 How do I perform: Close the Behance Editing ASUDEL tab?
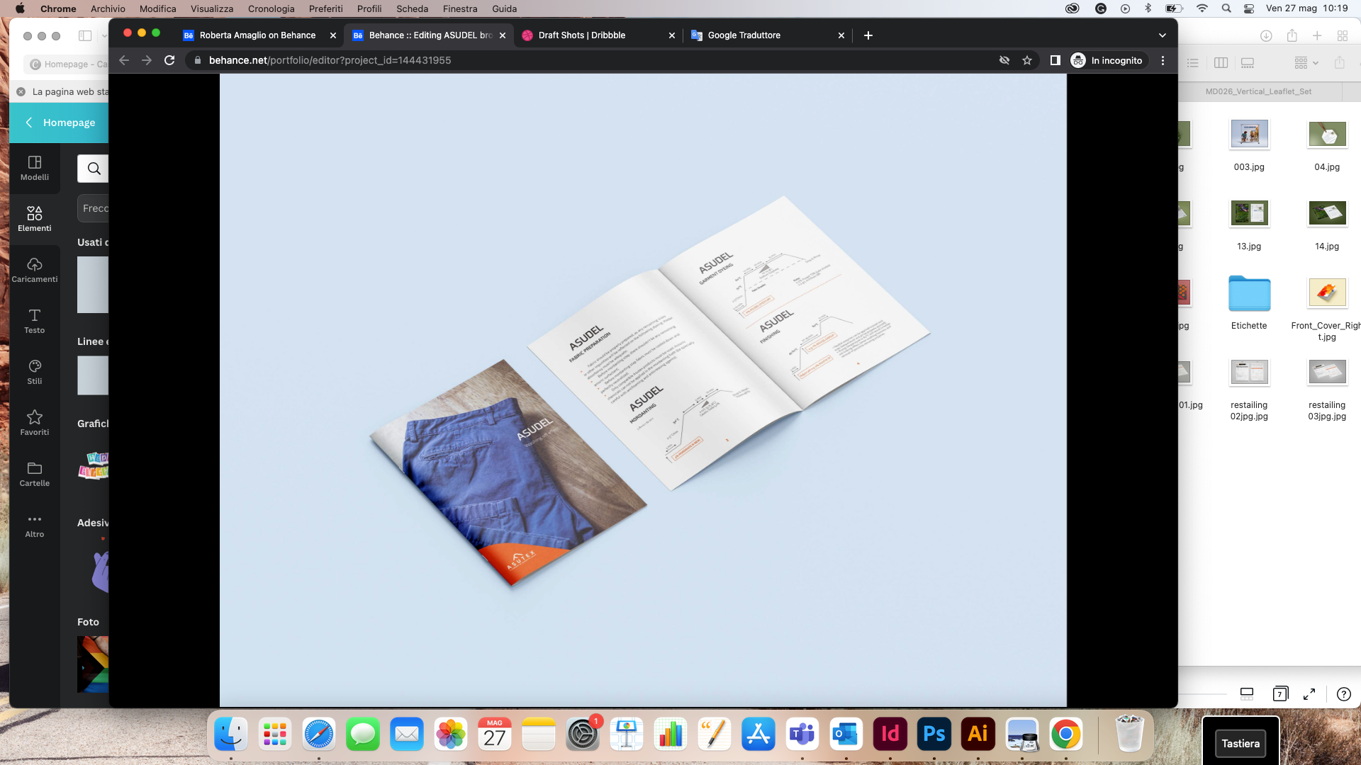click(x=503, y=35)
